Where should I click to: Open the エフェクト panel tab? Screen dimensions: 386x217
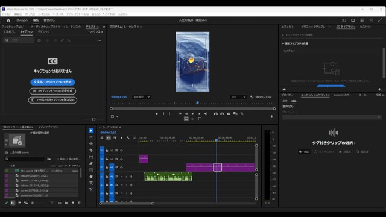pos(288,27)
